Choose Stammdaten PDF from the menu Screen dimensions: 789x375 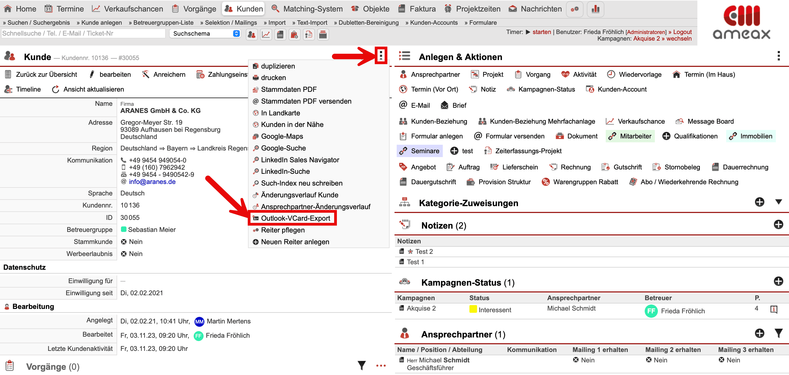click(289, 89)
